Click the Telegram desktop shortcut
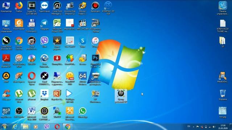This screenshot has width=232, height=130. 44,25
